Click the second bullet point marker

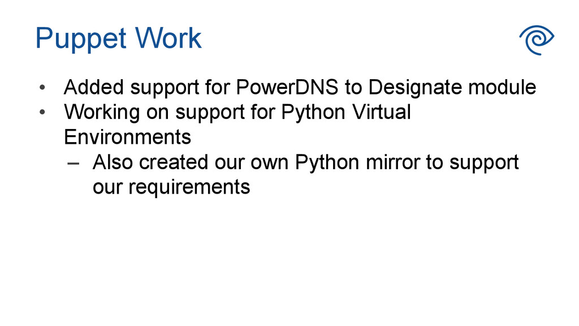[x=41, y=113]
